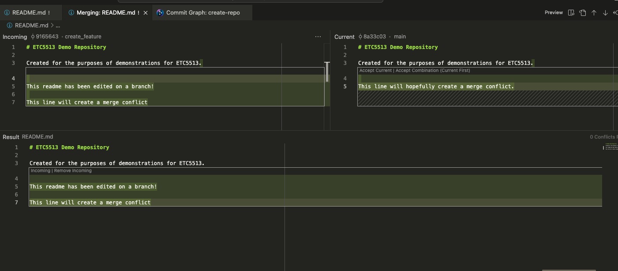
Task: Open the Commit Graph: create-repo tab
Action: [203, 13]
